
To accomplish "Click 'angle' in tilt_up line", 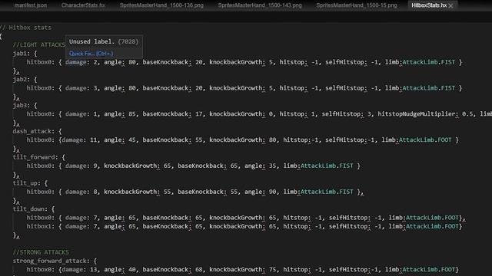I will point(253,192).
